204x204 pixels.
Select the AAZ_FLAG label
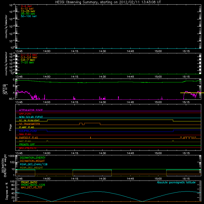pos(25,141)
